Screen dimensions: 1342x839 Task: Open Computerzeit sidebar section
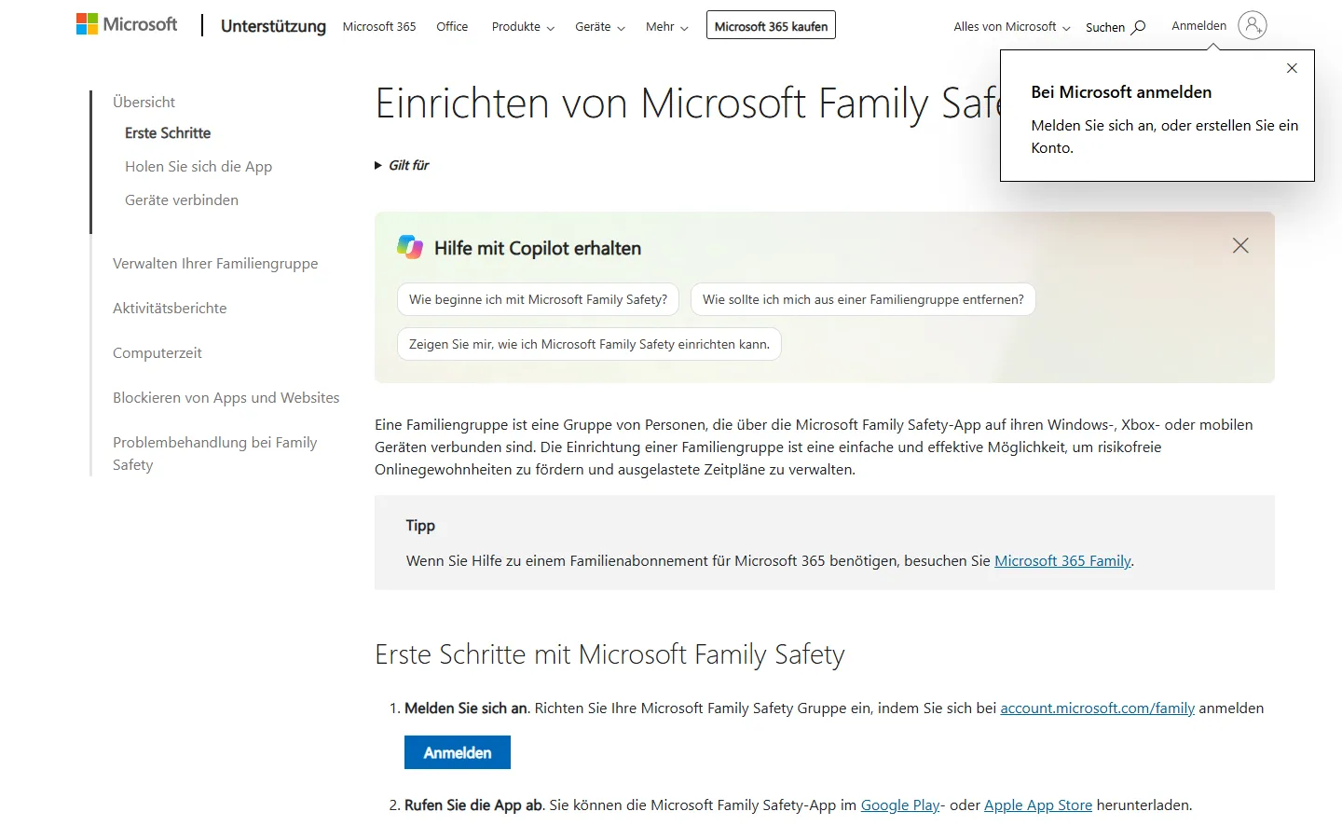tap(157, 353)
